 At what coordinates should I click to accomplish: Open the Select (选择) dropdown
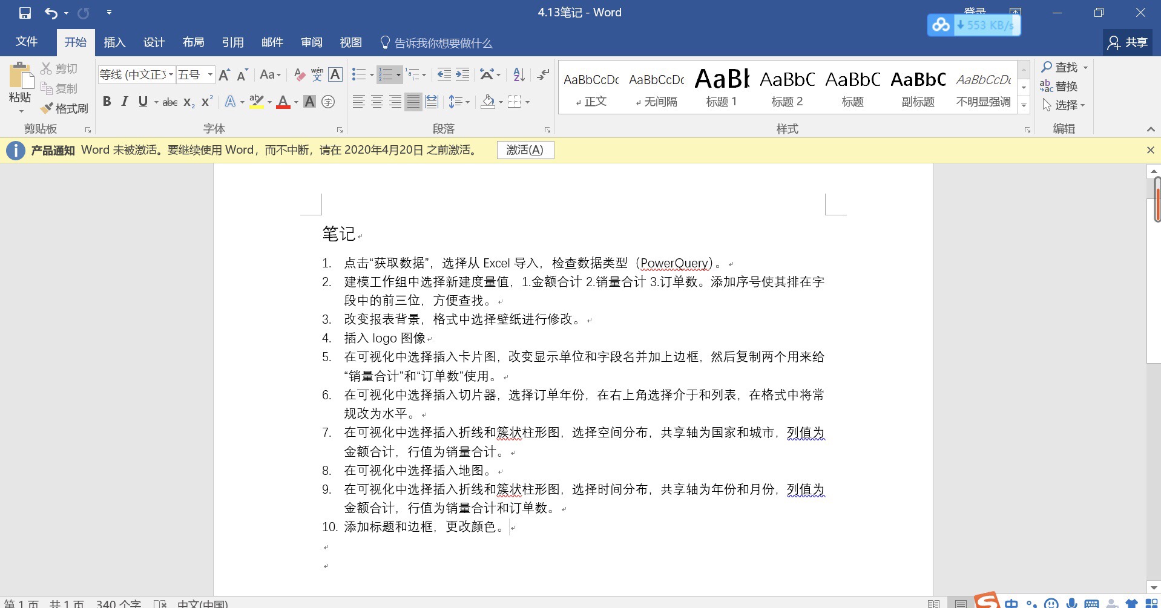click(1064, 105)
